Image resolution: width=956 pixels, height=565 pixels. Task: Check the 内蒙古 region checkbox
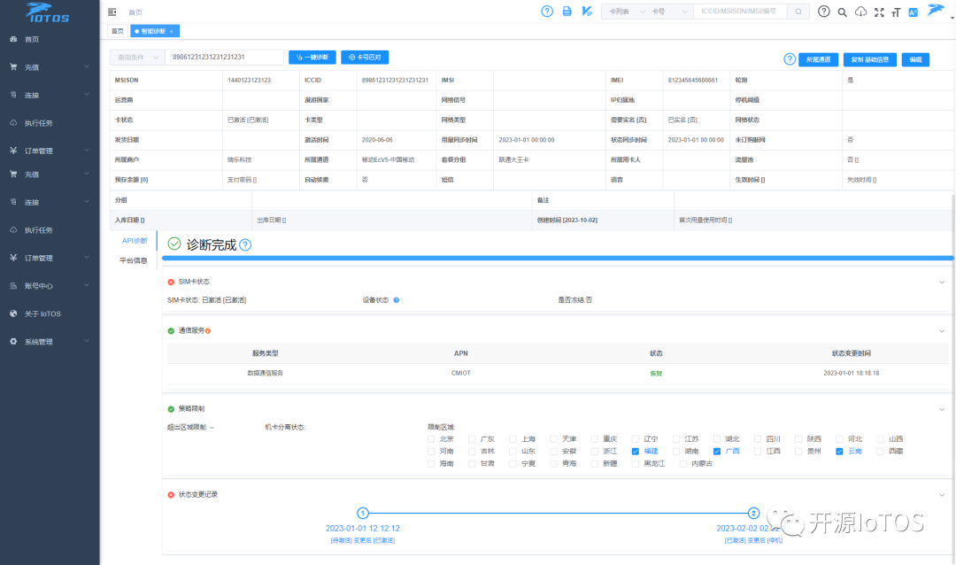click(682, 464)
